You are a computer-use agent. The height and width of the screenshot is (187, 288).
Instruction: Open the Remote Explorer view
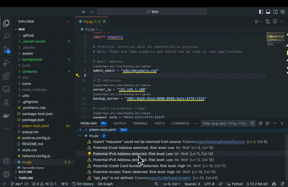coord(6,89)
